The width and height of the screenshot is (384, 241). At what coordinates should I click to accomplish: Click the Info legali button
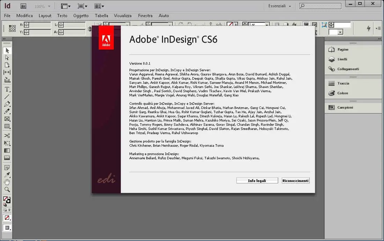coord(257,181)
